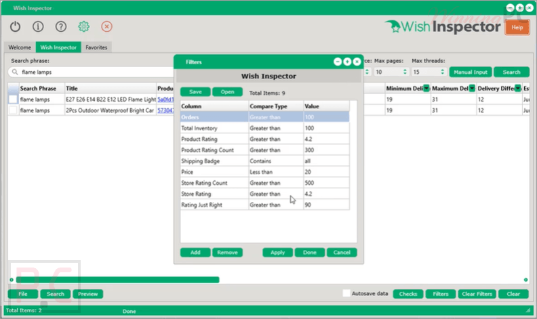Screen dimensions: 537x319
Task: Click the Preview button
Action: pyautogui.click(x=87, y=294)
